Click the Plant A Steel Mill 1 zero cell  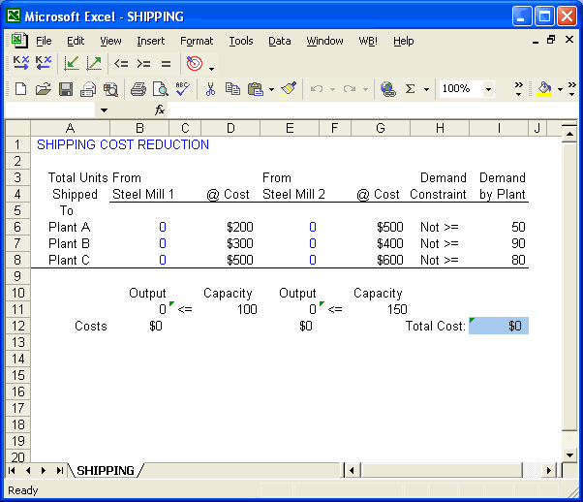pyautogui.click(x=139, y=227)
